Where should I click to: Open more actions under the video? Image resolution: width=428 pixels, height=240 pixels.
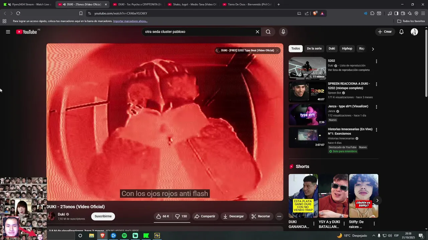point(279,216)
